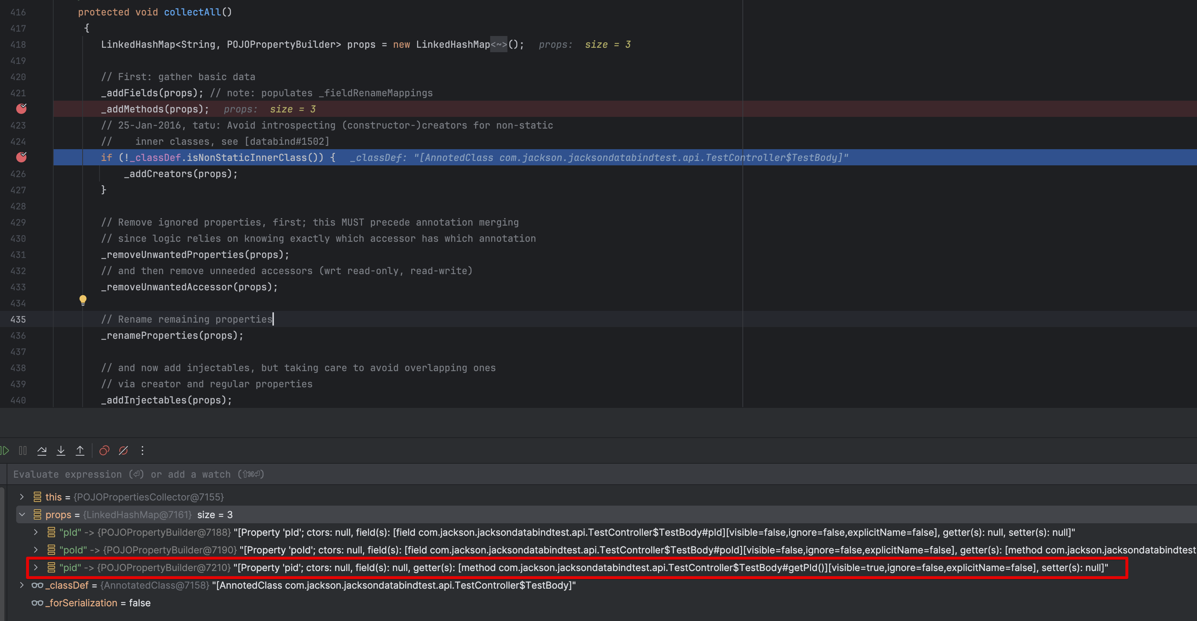The image size is (1197, 621).
Task: Select the {LinkedHashMap@7161} value text
Action: click(x=138, y=514)
